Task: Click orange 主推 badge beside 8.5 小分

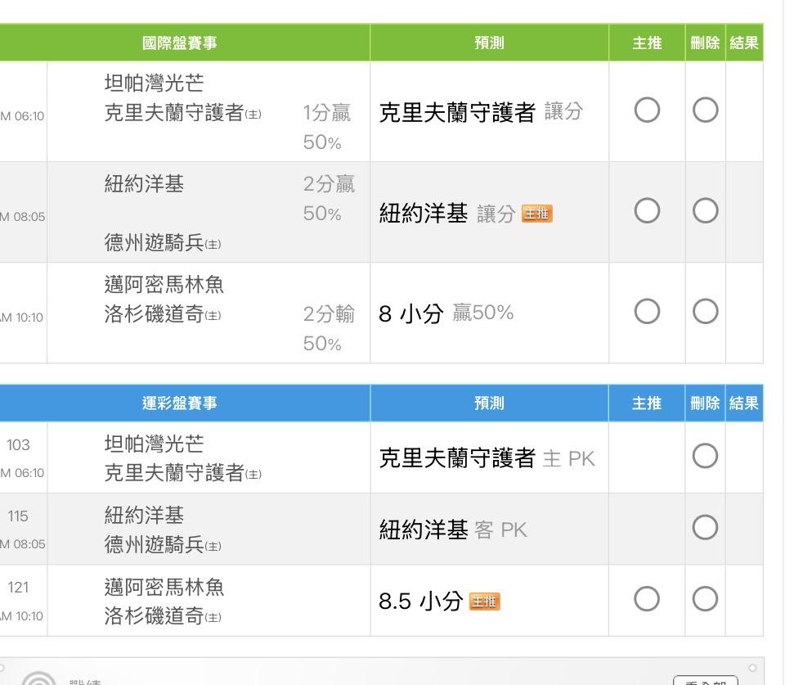Action: 485,602
